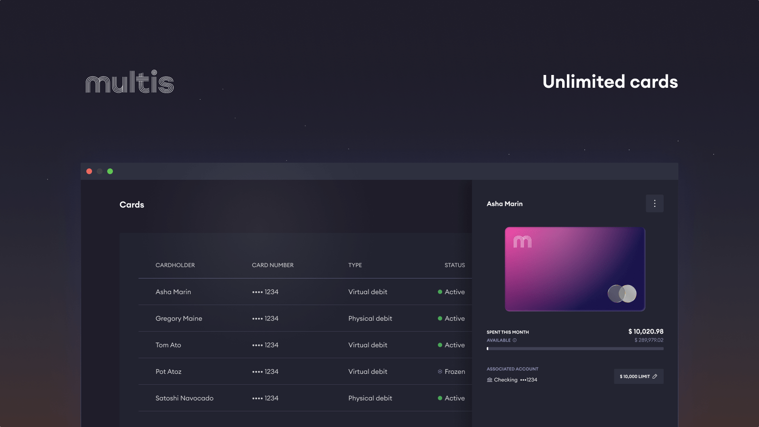Open the three-dot menu beside Asha Marin
The image size is (759, 427).
point(655,203)
